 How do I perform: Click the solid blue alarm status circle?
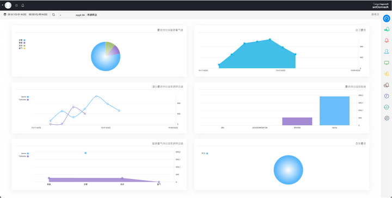[288, 170]
